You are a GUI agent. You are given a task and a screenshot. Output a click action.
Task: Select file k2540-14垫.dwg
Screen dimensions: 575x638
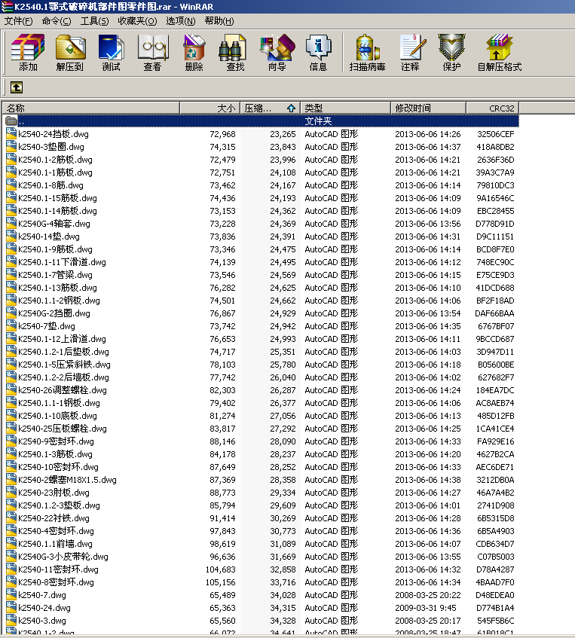coord(49,237)
